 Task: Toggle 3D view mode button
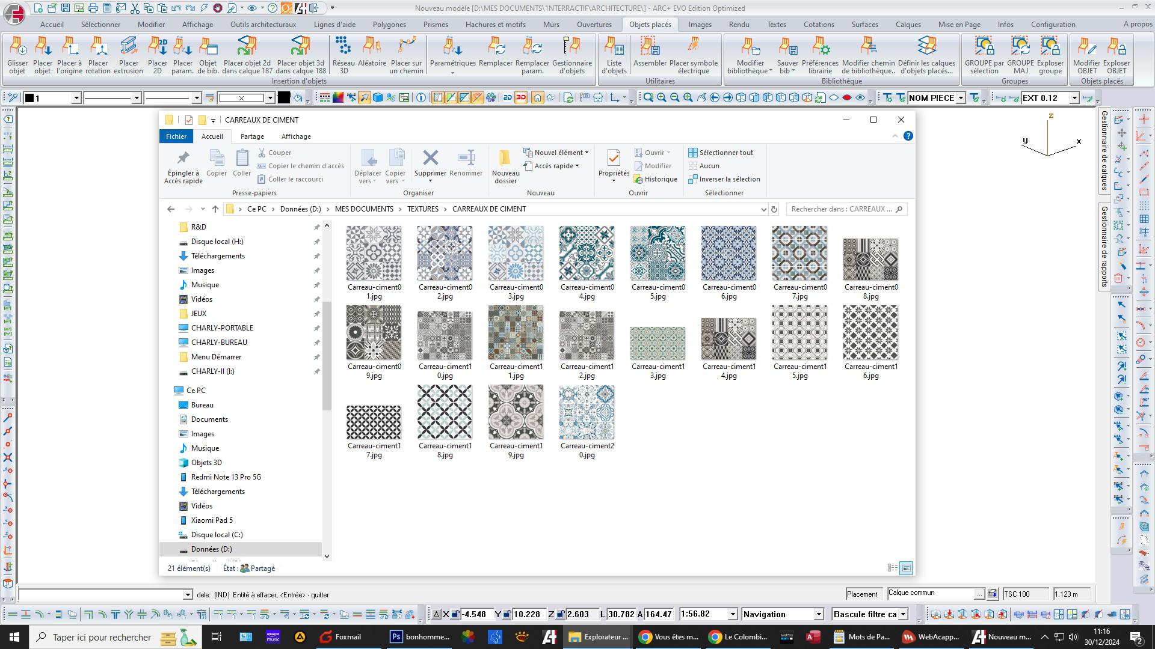point(521,98)
